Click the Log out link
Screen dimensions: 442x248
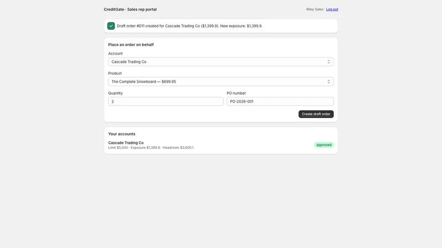[x=332, y=9]
